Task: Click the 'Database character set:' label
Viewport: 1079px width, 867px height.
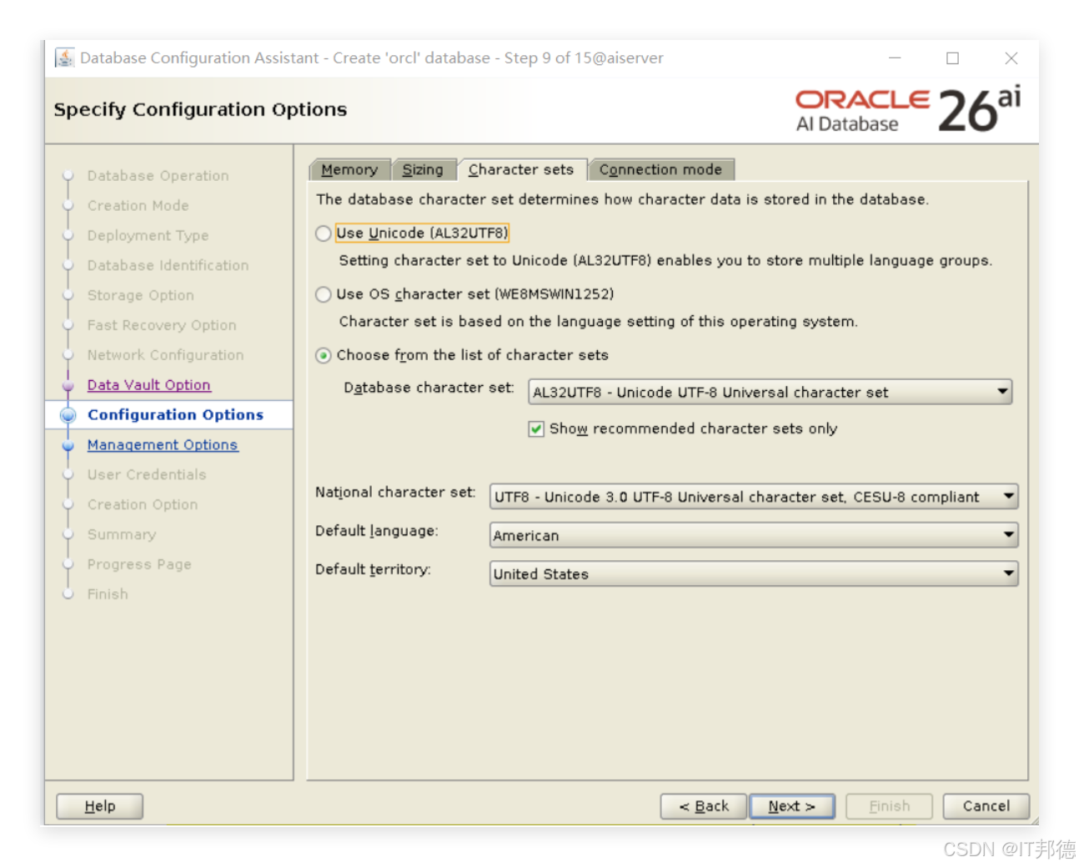Action: click(429, 388)
